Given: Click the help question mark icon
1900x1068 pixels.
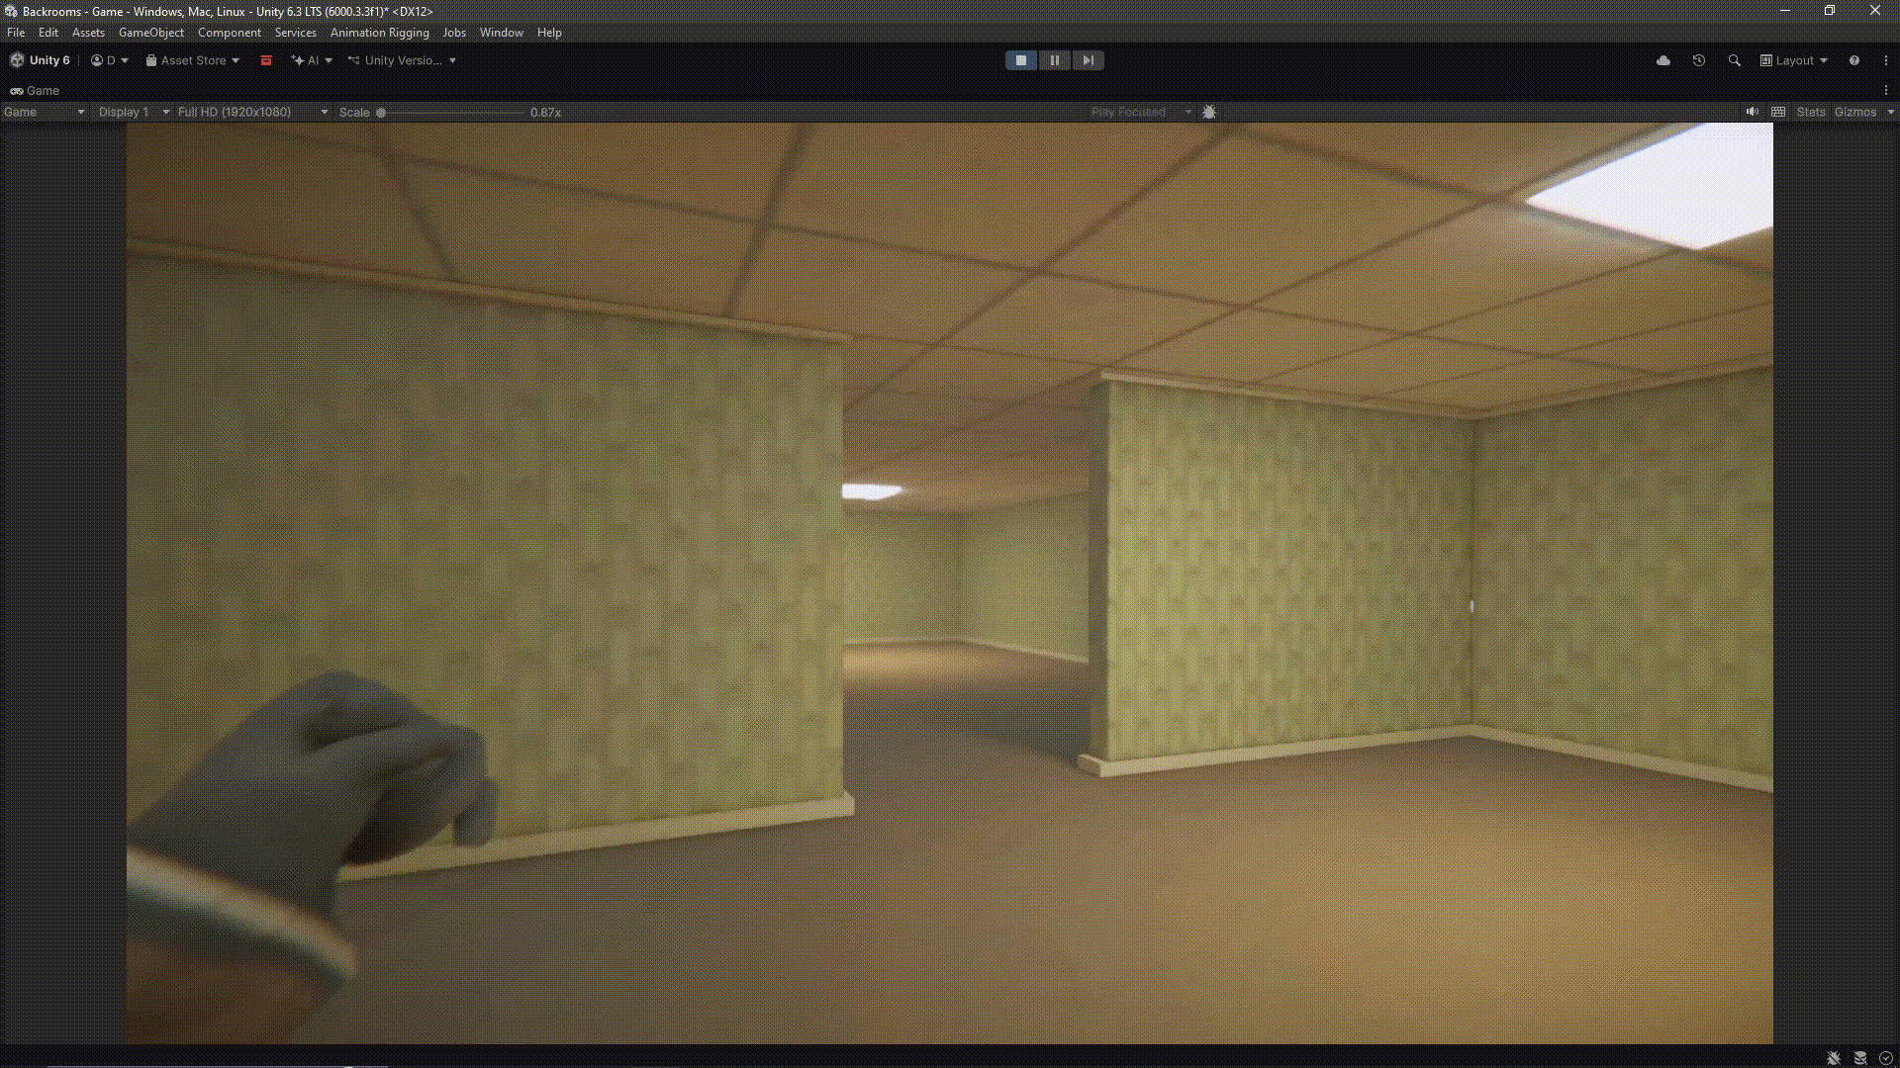Looking at the screenshot, I should pos(1854,60).
